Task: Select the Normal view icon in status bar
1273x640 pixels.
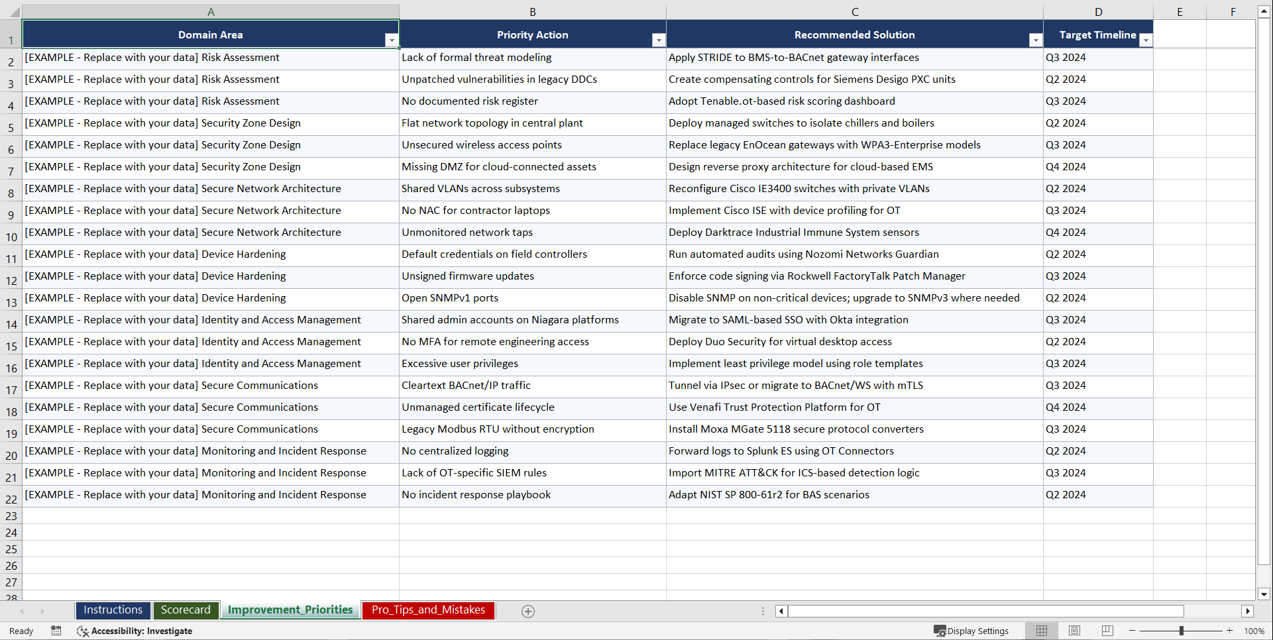Action: (1041, 631)
